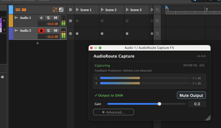This screenshot has height=128, width=221.
Task: Arm Audio 1 for recording
Action: click(x=41, y=18)
